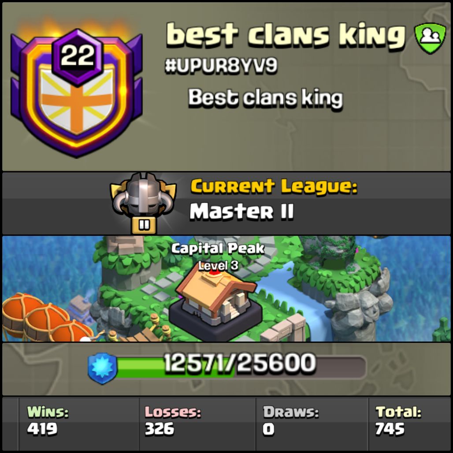Select the 'Master II' league text

[241, 211]
